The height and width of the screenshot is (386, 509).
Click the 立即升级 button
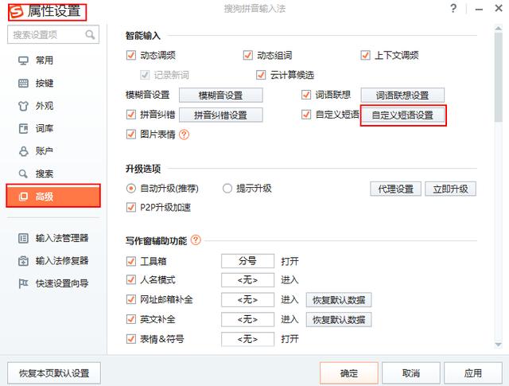(451, 189)
